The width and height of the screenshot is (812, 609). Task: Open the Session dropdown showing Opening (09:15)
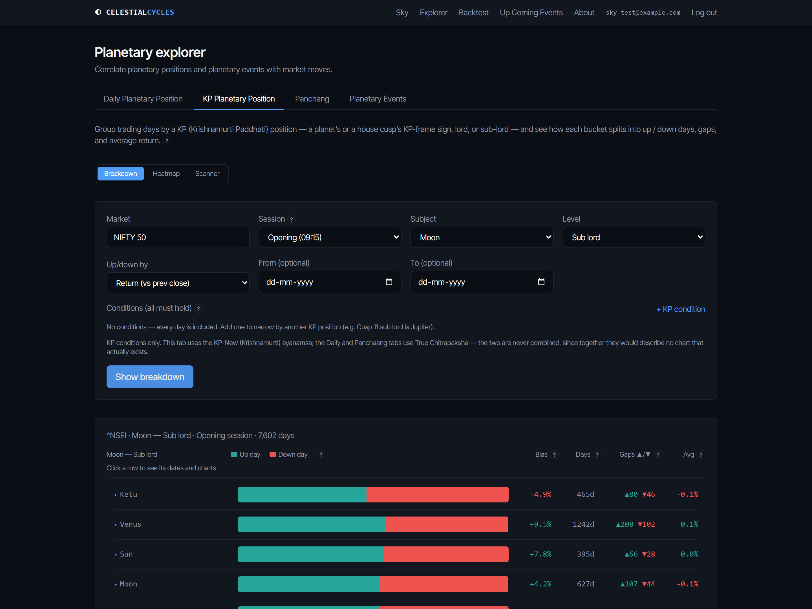[330, 237]
